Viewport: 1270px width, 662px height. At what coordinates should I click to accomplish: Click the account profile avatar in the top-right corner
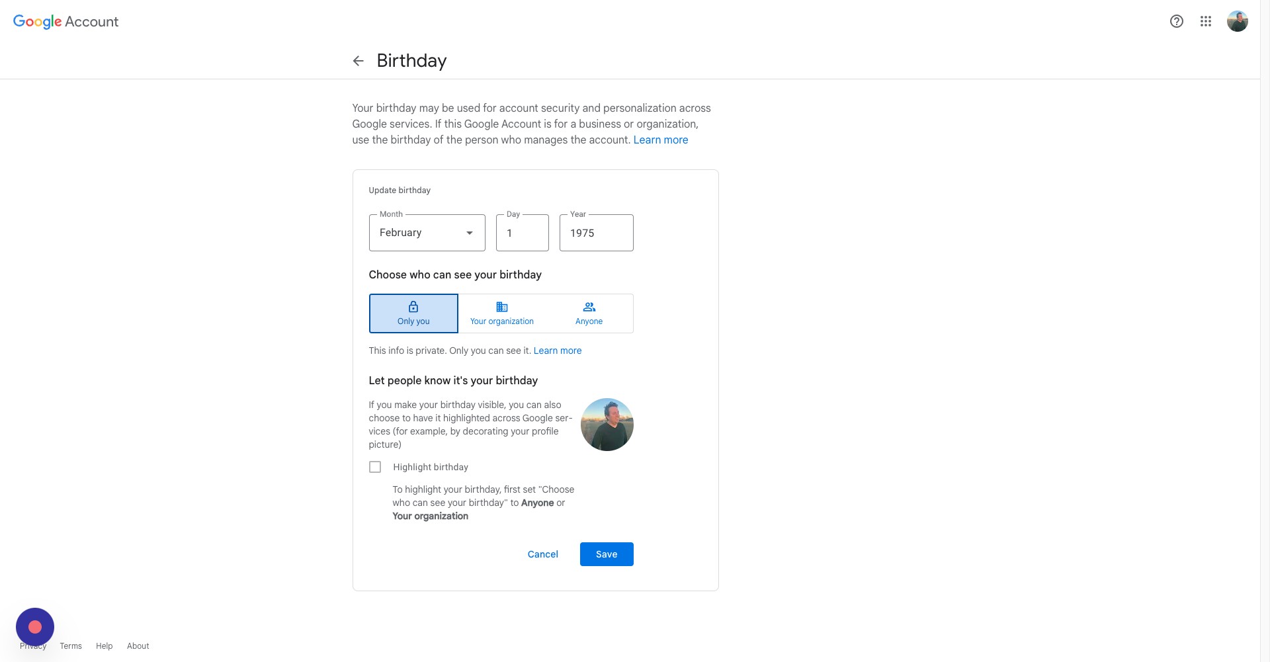[1237, 21]
